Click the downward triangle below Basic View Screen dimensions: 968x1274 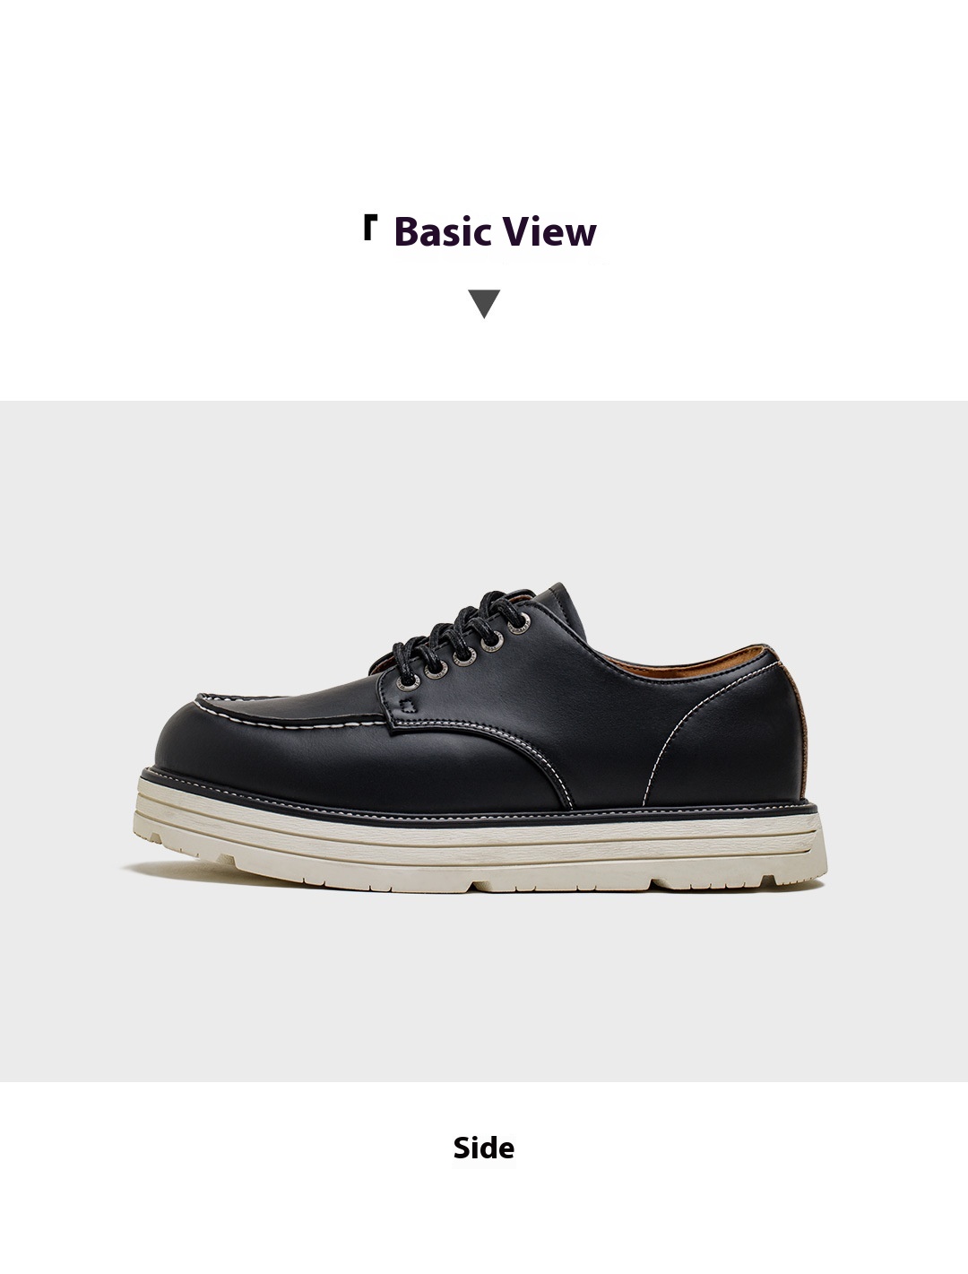[484, 304]
